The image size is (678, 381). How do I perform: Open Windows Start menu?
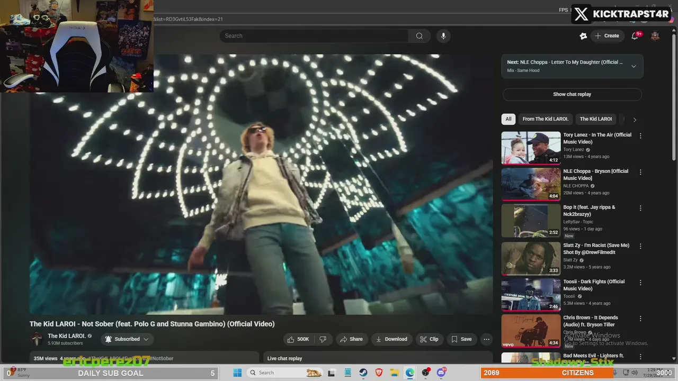[x=237, y=373]
